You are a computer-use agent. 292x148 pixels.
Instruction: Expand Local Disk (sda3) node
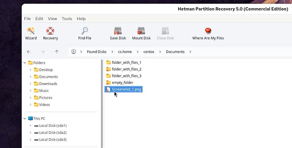coord(30,139)
